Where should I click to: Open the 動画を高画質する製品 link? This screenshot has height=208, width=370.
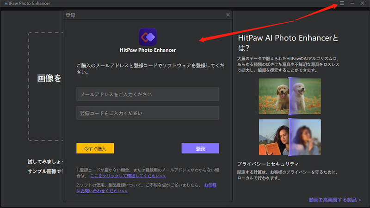click(335, 200)
